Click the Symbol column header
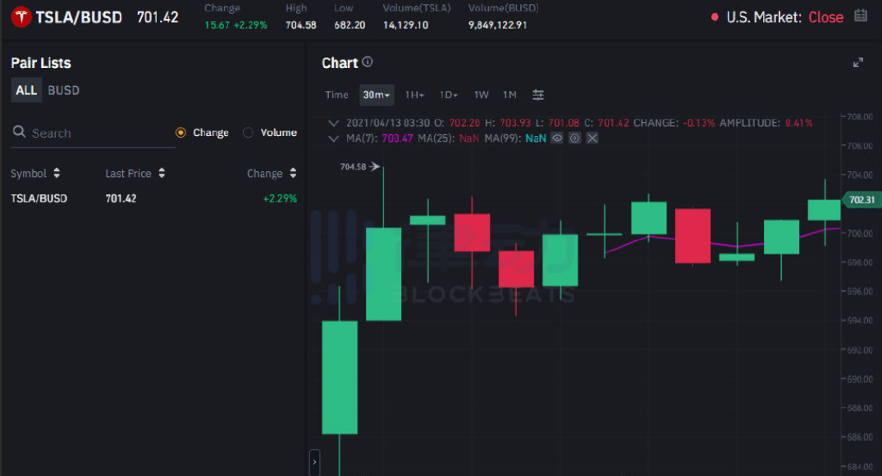Image resolution: width=882 pixels, height=476 pixels. coord(28,173)
